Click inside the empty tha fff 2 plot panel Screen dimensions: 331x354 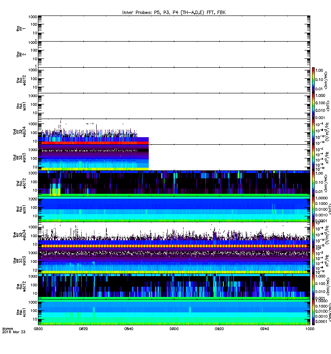[x=174, y=54]
